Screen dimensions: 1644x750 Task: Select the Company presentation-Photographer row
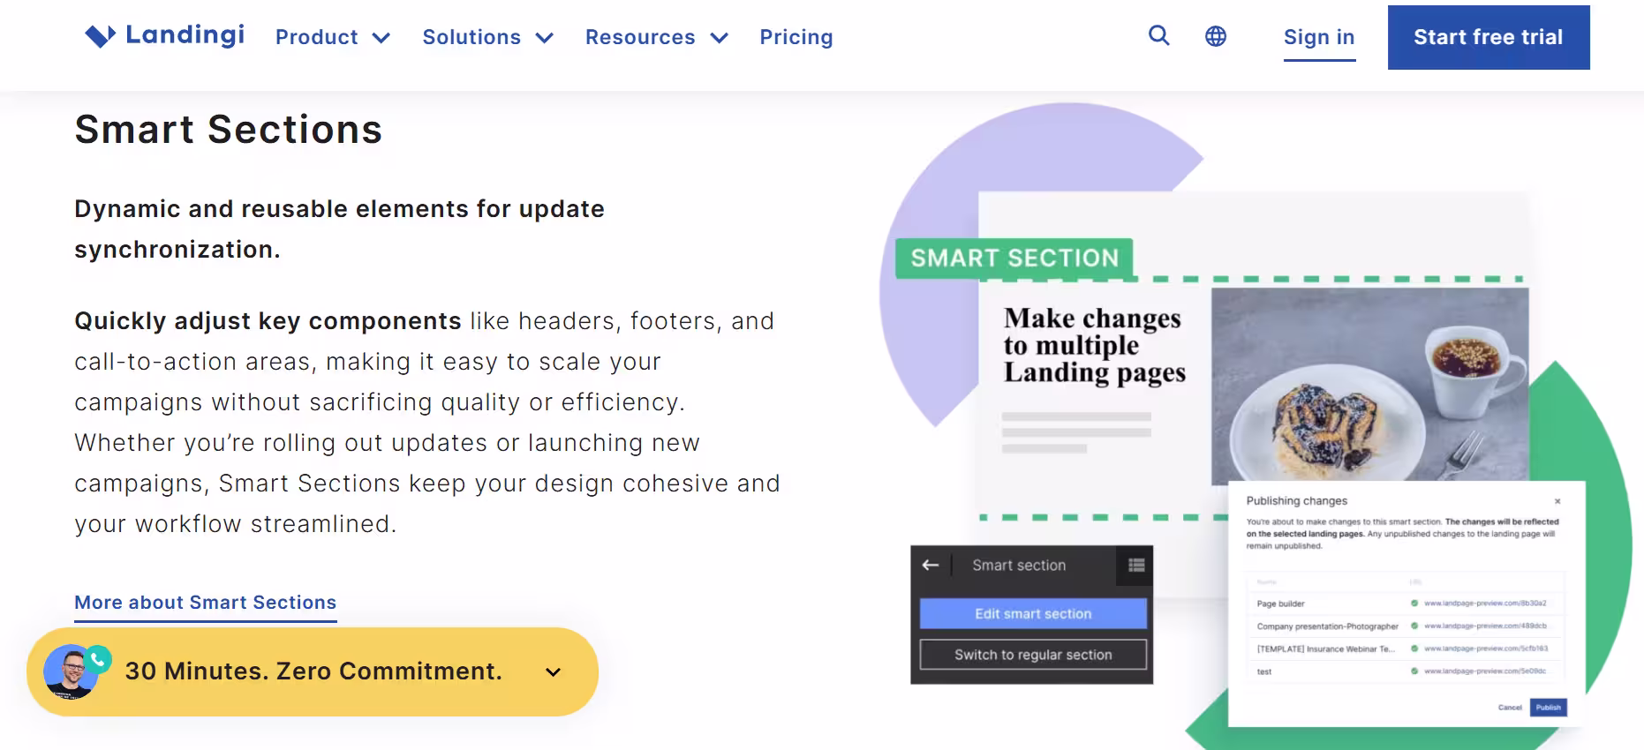click(1404, 626)
